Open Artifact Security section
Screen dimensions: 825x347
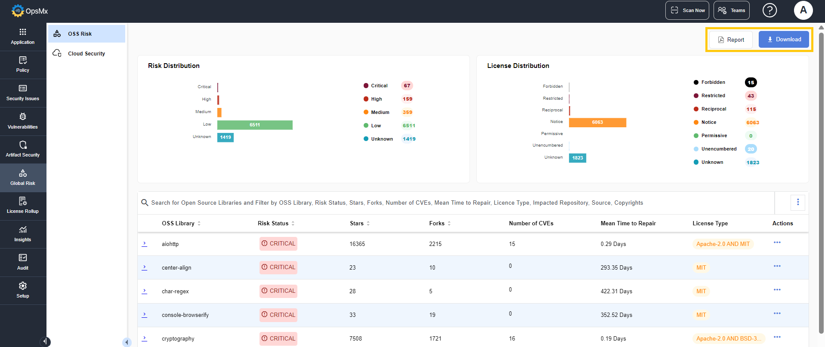click(23, 149)
